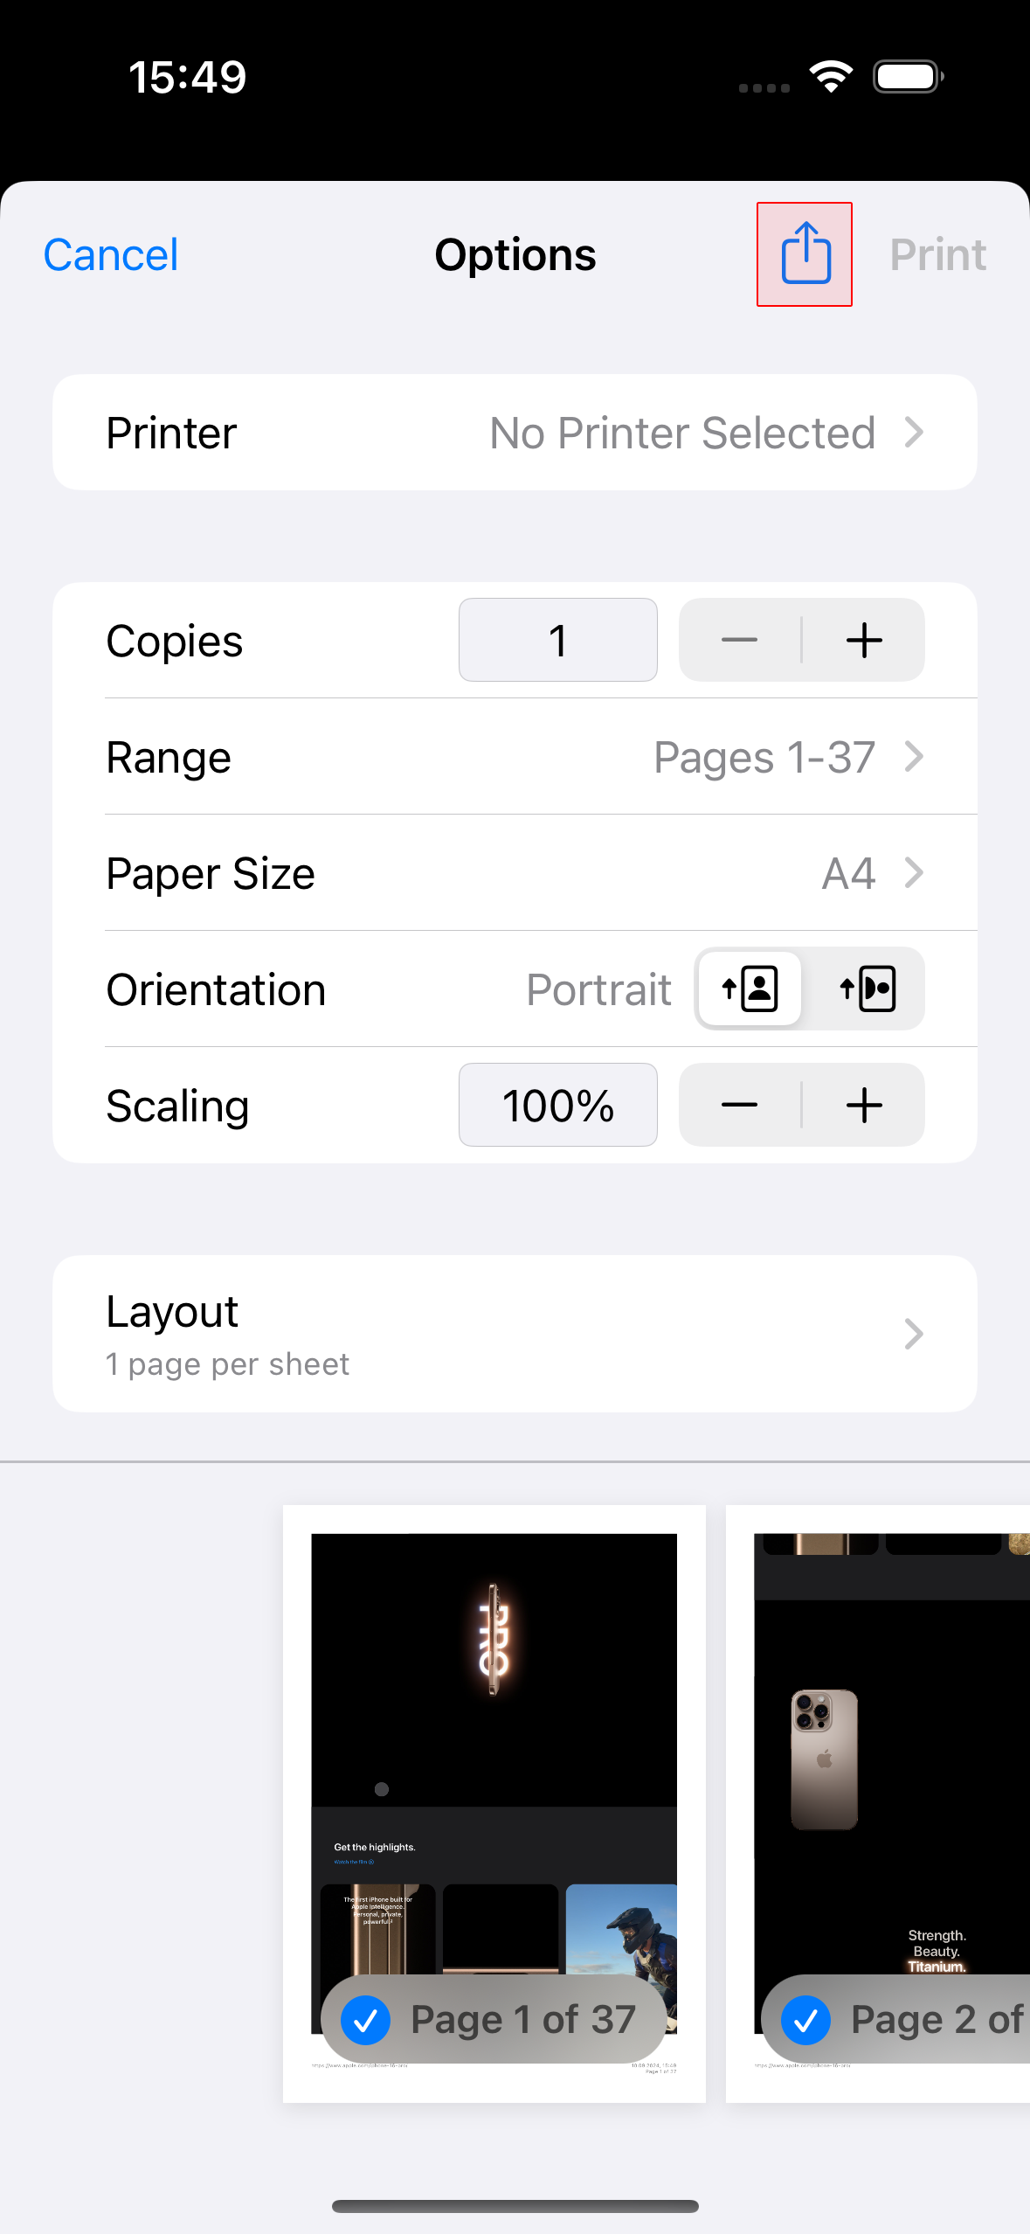
Task: Tap the Print button
Action: [937, 255]
